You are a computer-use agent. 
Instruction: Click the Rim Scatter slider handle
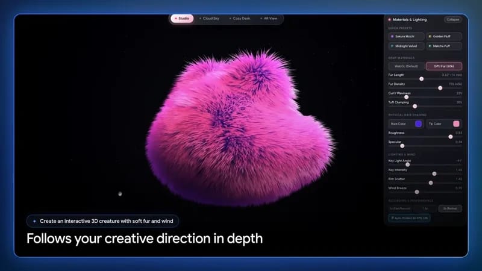431,183
